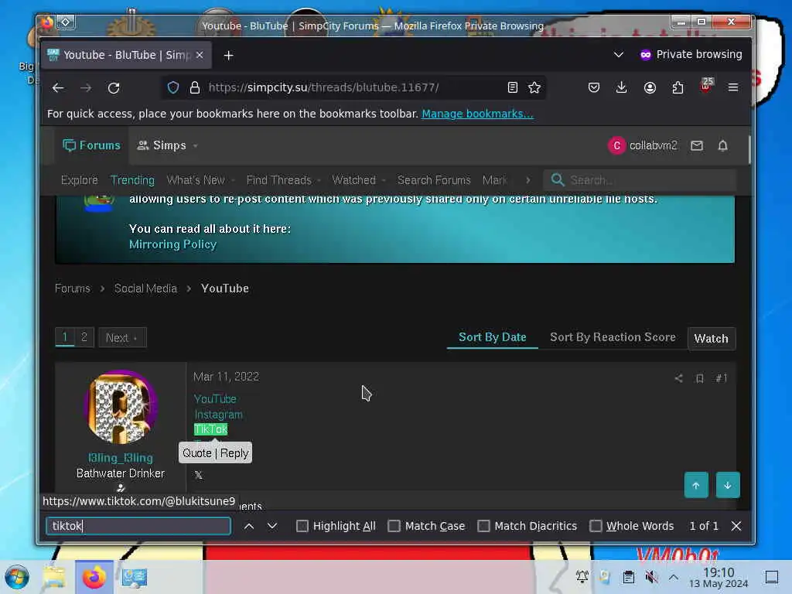
Task: Open forum inbox envelope icon
Action: [x=697, y=145]
